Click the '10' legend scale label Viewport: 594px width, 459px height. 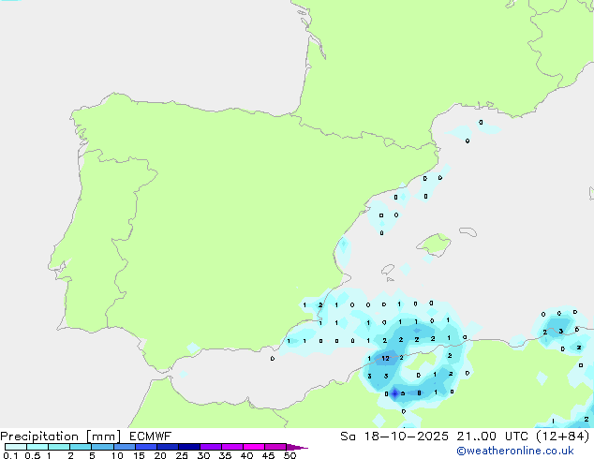click(117, 455)
